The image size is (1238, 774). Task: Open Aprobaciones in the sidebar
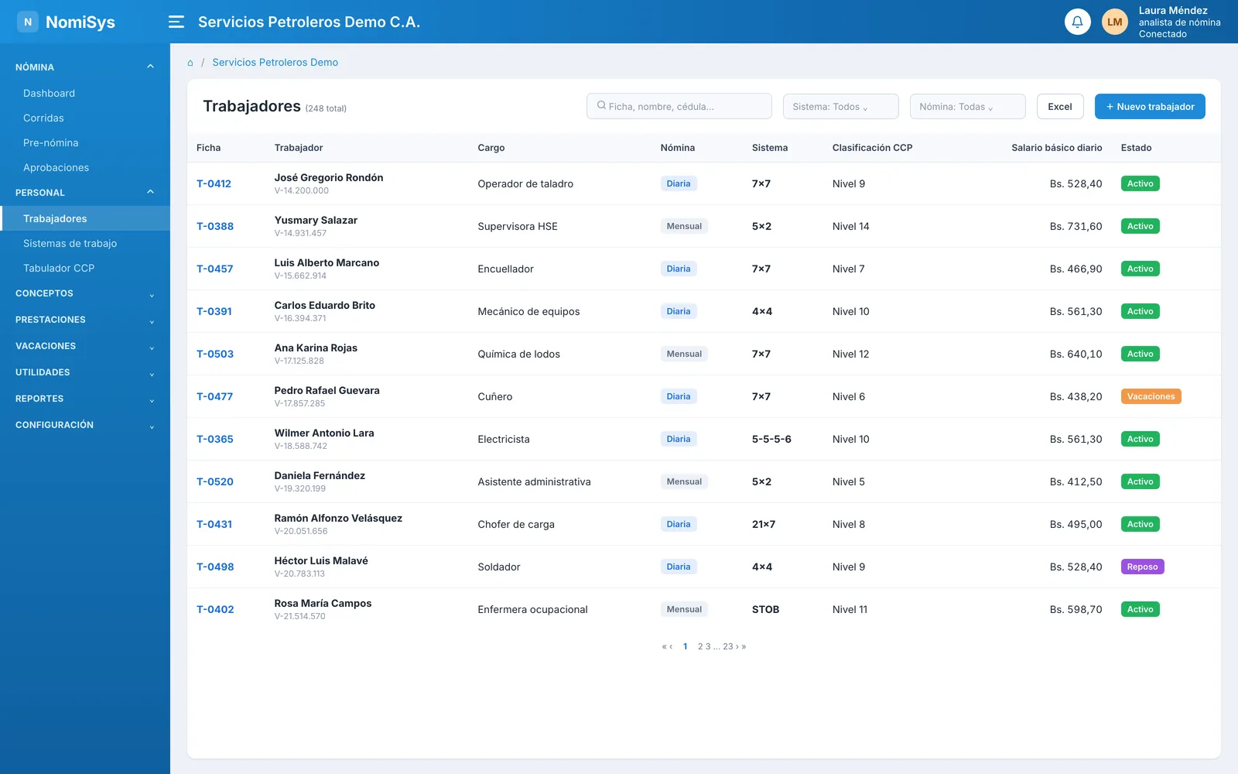85,167
